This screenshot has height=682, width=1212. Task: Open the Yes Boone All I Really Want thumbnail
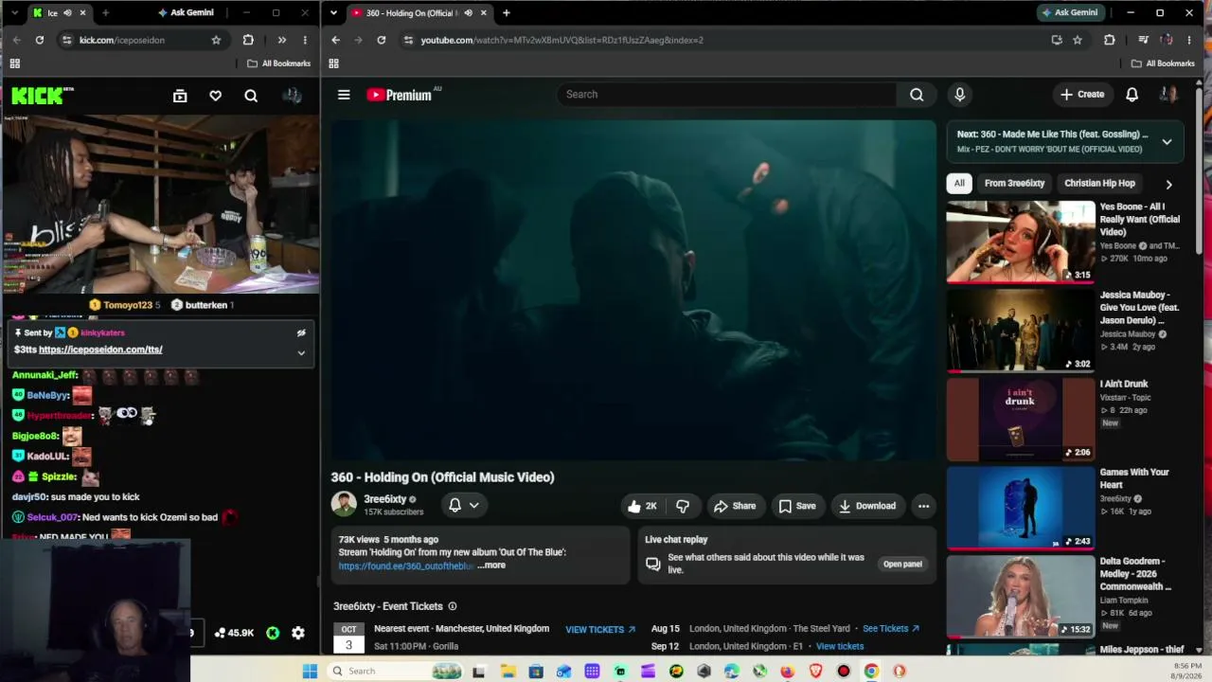click(x=1021, y=242)
